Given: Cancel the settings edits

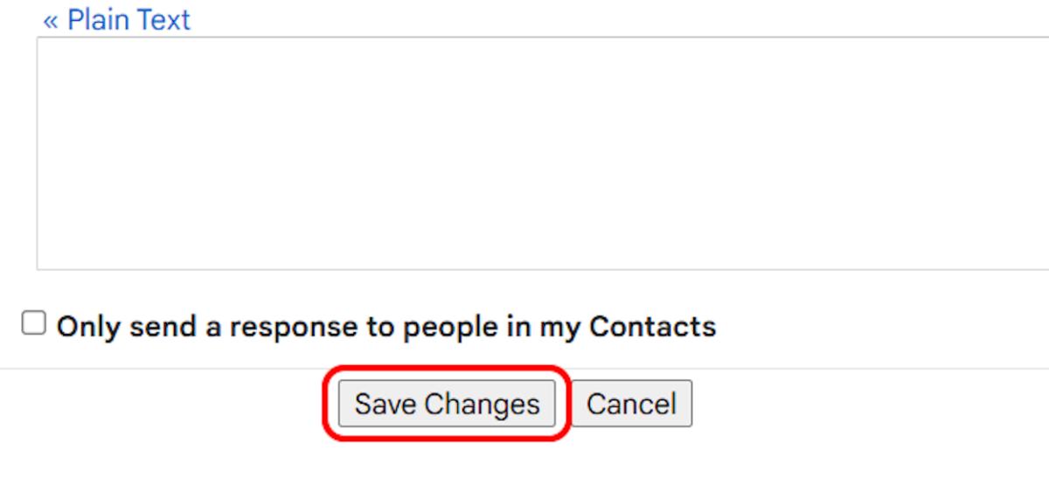Looking at the screenshot, I should 631,404.
